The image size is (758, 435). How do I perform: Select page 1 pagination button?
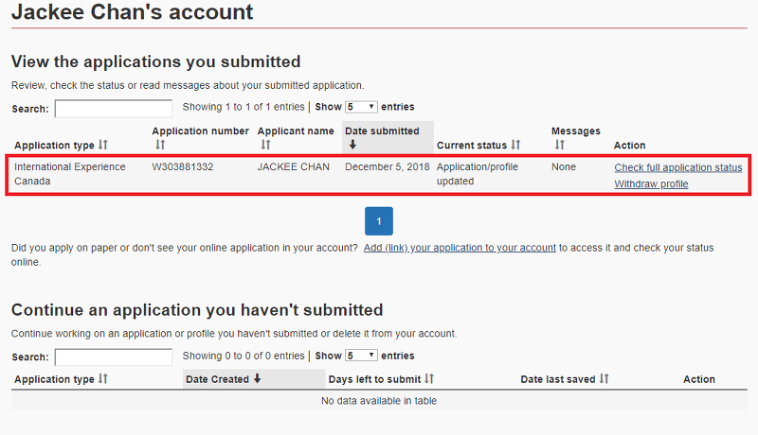click(379, 221)
